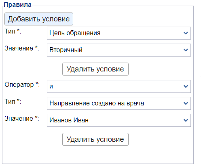
Task: Open the 'Иванов Иван' value dropdown
Action: [x=119, y=120]
